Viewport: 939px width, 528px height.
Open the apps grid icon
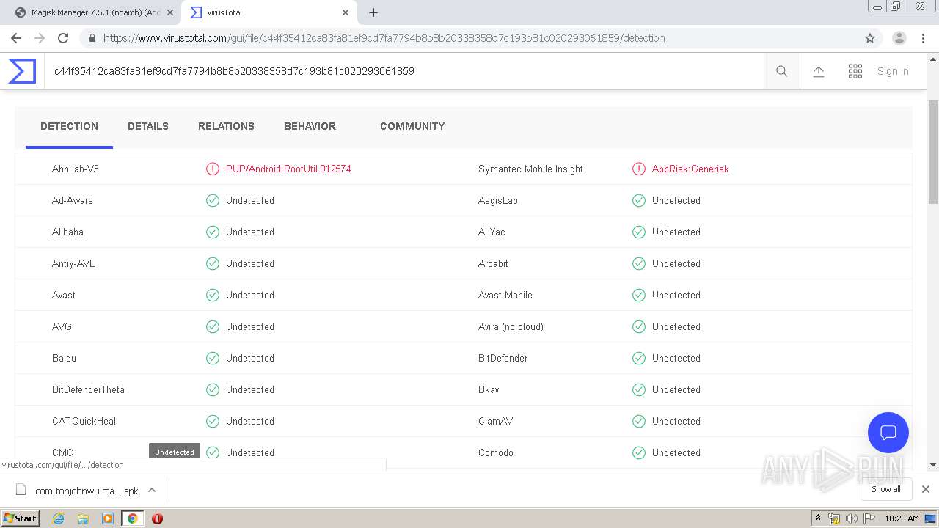point(855,71)
